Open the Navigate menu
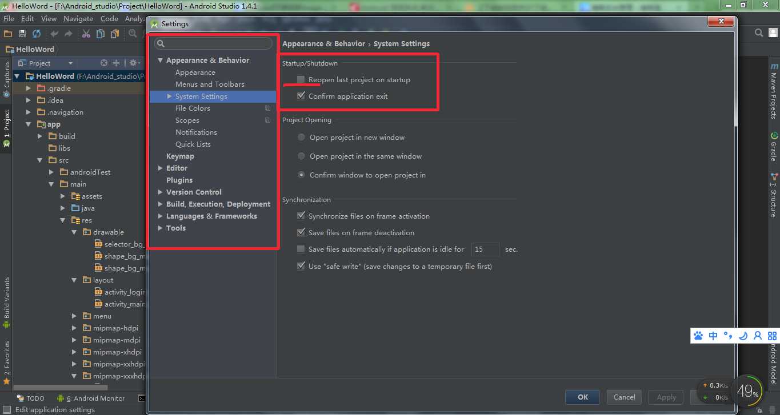The width and height of the screenshot is (780, 415). (x=78, y=19)
